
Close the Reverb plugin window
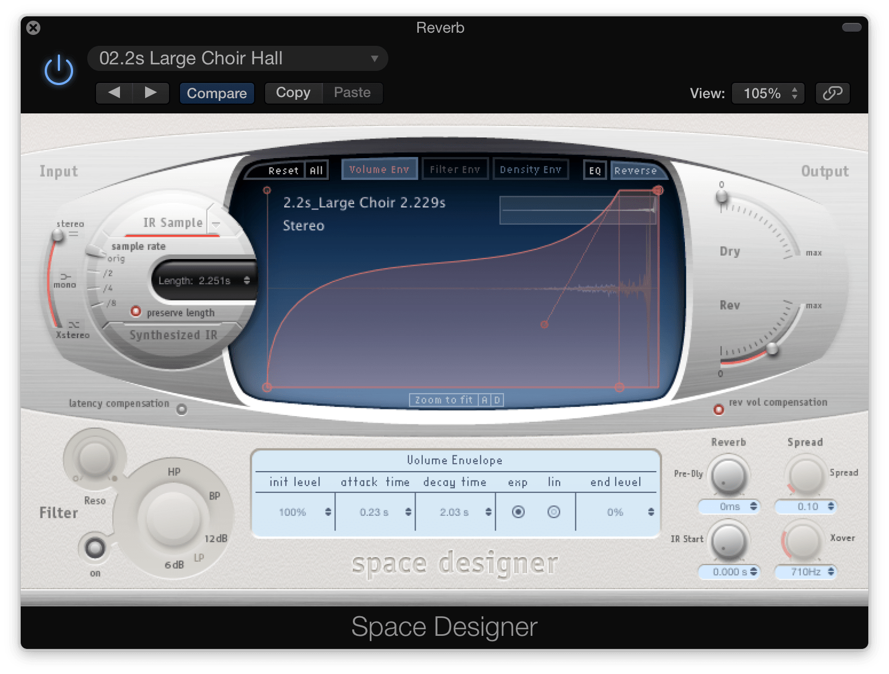click(x=33, y=28)
